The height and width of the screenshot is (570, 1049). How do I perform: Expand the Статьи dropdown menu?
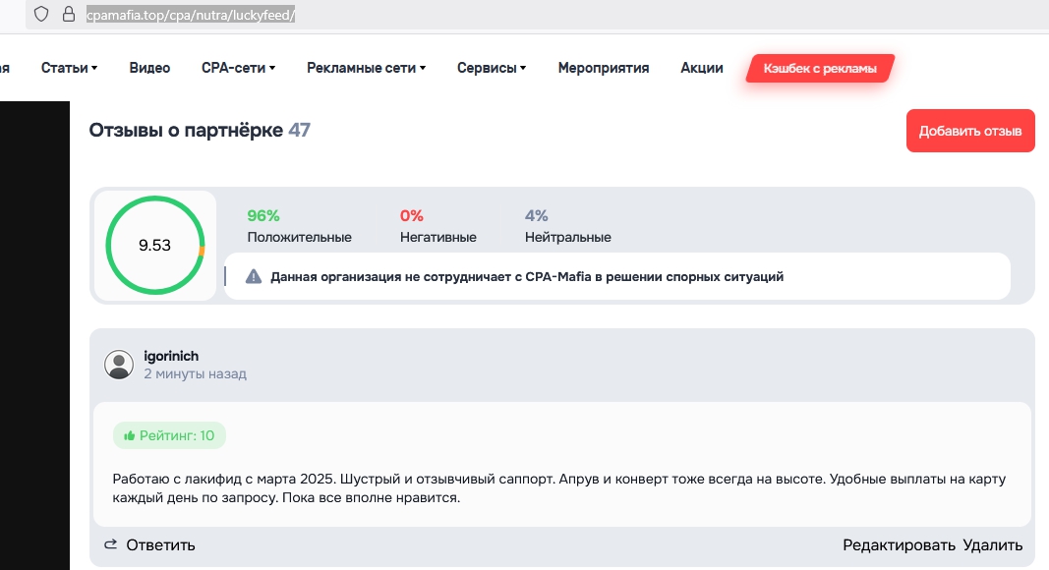(x=69, y=68)
